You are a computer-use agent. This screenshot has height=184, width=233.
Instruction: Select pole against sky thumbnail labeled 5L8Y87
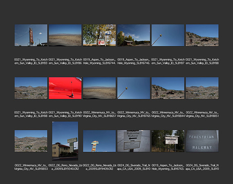(x=168, y=35)
